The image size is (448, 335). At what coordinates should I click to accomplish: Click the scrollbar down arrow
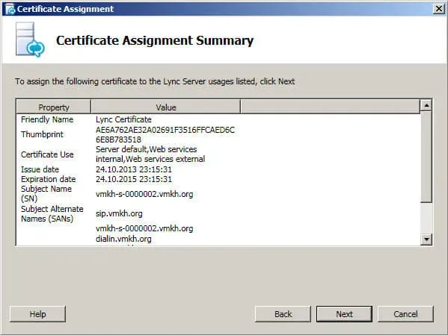(x=426, y=239)
